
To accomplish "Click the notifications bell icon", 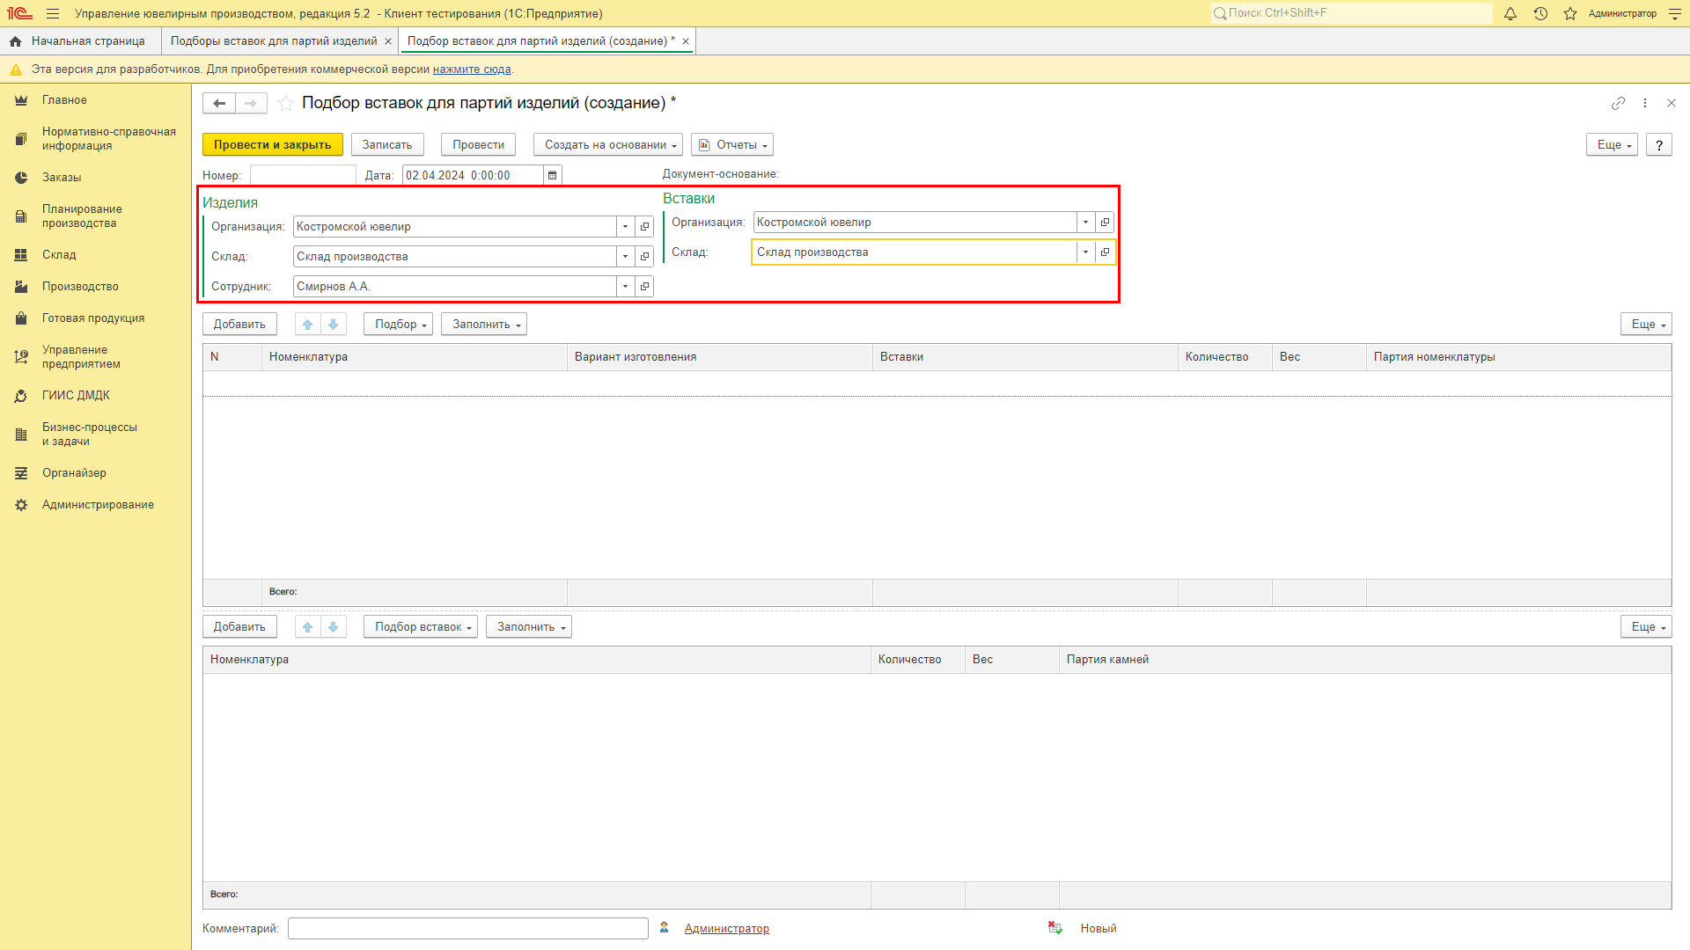I will (x=1510, y=13).
